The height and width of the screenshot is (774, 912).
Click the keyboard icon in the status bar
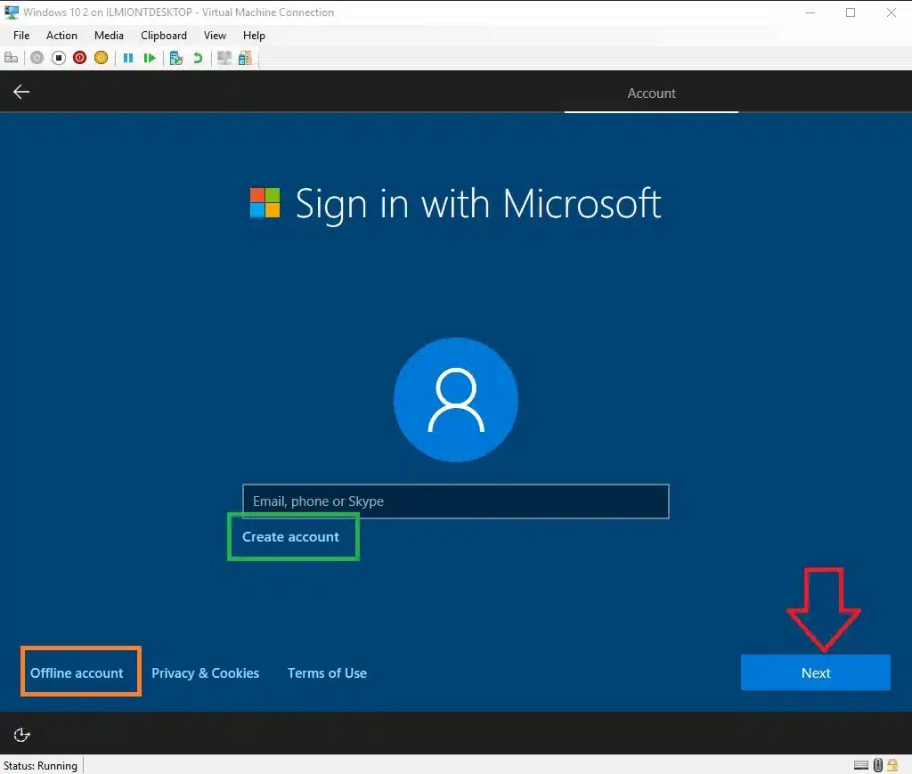(x=861, y=765)
